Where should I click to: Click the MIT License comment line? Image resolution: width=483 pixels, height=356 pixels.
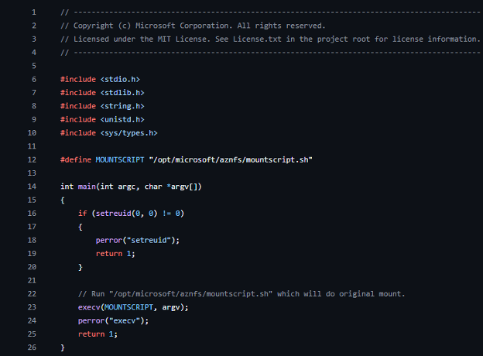pos(269,39)
